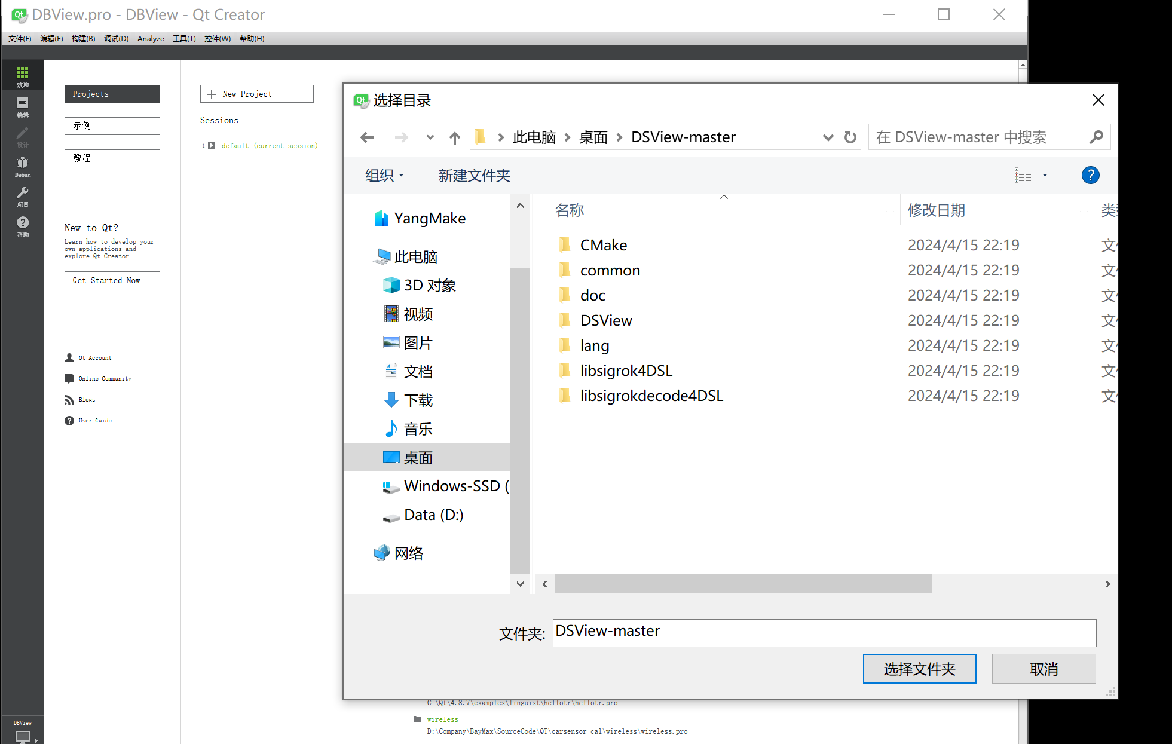
Task: Click the dialog's blue help question mark
Action: pos(1090,175)
